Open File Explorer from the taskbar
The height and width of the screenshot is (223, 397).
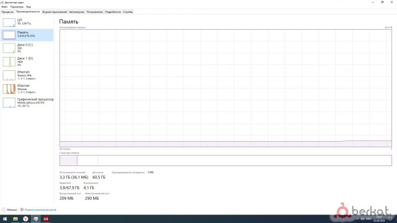14,219
